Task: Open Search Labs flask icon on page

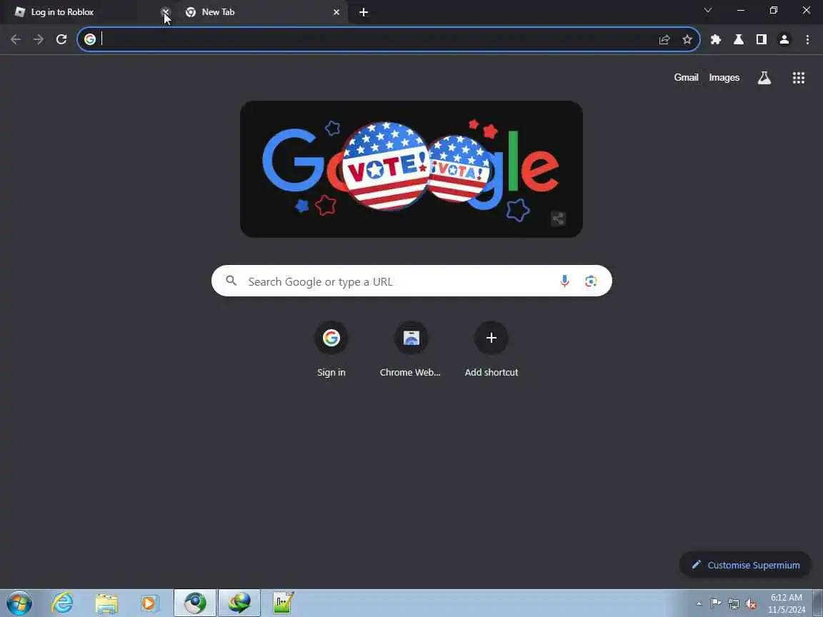Action: point(764,78)
